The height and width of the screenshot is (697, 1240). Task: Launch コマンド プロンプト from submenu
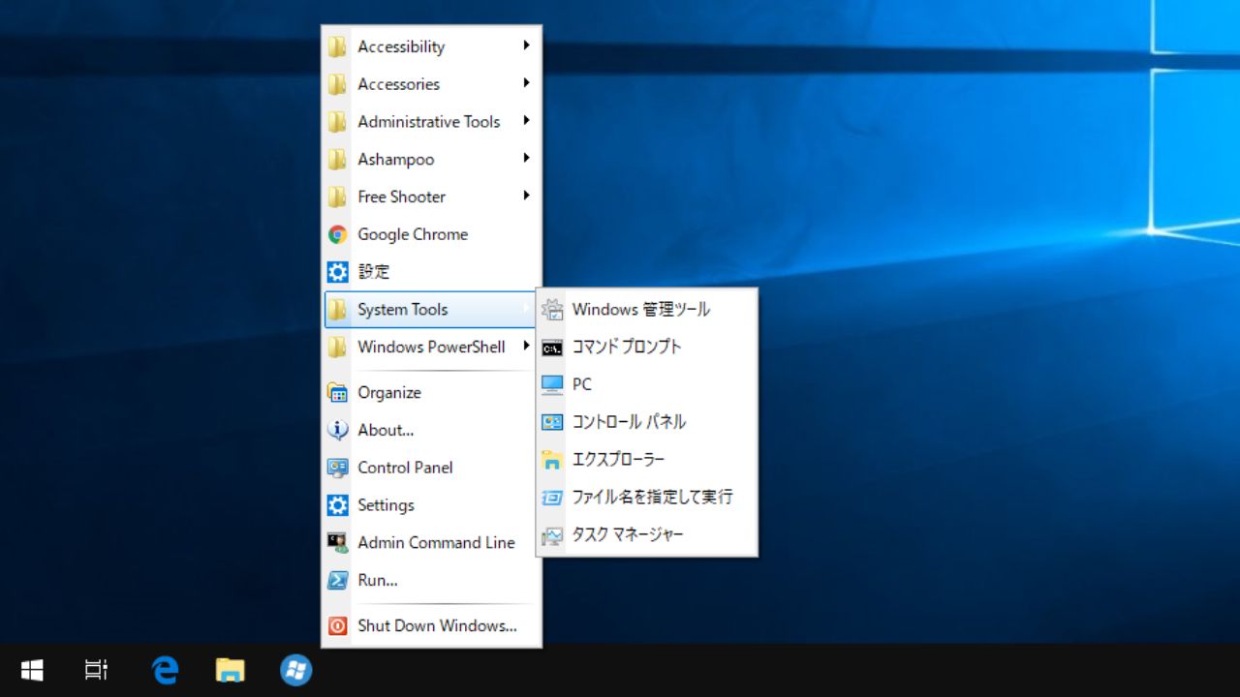click(647, 348)
